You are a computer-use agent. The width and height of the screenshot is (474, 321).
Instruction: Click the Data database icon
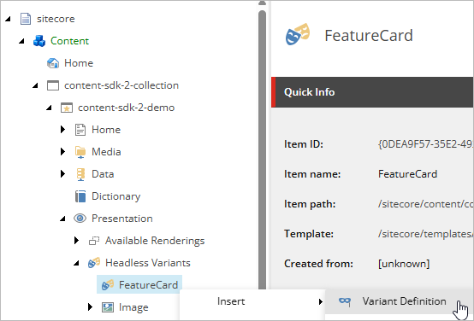[80, 174]
